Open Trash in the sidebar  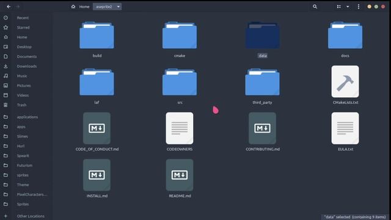click(21, 105)
